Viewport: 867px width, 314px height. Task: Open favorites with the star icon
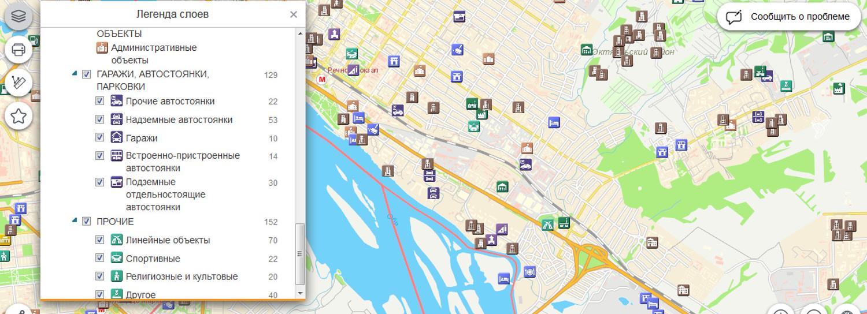18,116
